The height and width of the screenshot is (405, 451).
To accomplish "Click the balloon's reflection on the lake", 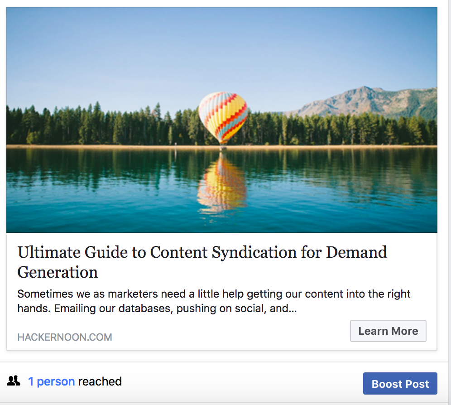I will 222,183.
